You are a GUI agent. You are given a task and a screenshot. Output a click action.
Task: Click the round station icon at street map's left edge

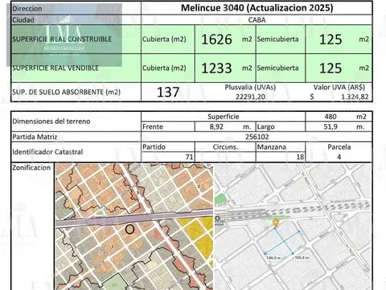pyautogui.click(x=217, y=219)
